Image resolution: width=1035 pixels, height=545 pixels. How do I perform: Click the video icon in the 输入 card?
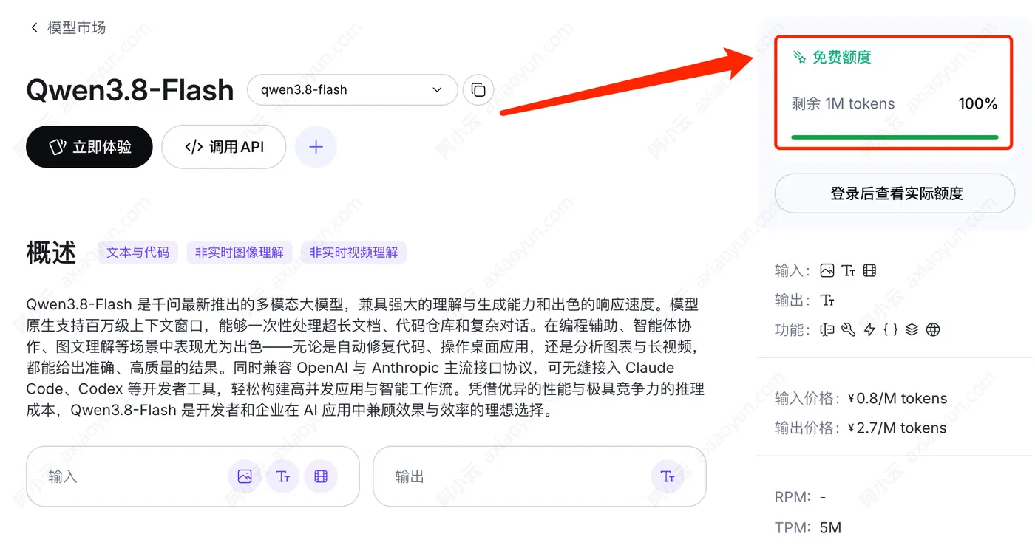tap(320, 476)
